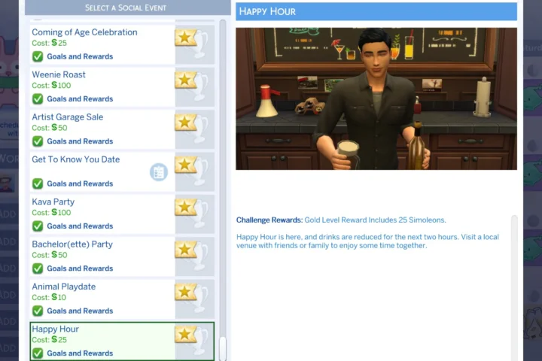Toggle Goals and Rewards for Animal Playdate
The image size is (542, 361).
coord(38,311)
